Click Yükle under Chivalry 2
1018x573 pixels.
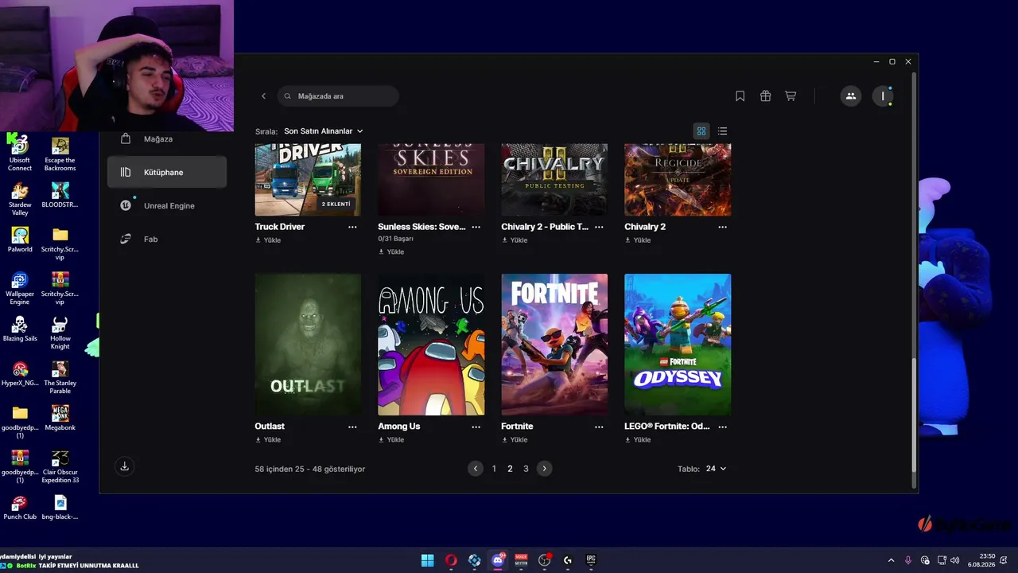(x=638, y=240)
